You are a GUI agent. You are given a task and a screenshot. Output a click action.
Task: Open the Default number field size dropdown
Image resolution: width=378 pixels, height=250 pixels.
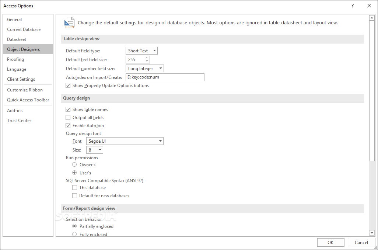145,69
